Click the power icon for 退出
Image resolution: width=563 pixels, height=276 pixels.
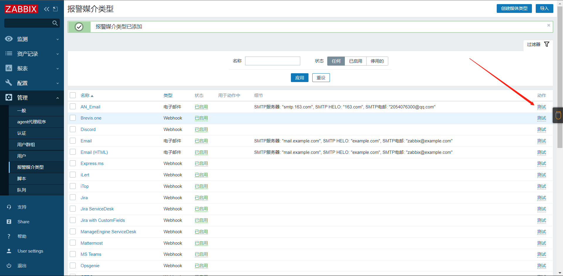(9, 266)
